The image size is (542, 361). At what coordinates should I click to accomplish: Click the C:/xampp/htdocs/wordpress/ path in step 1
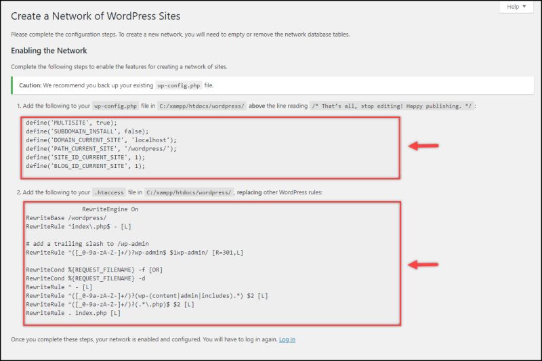pos(202,106)
